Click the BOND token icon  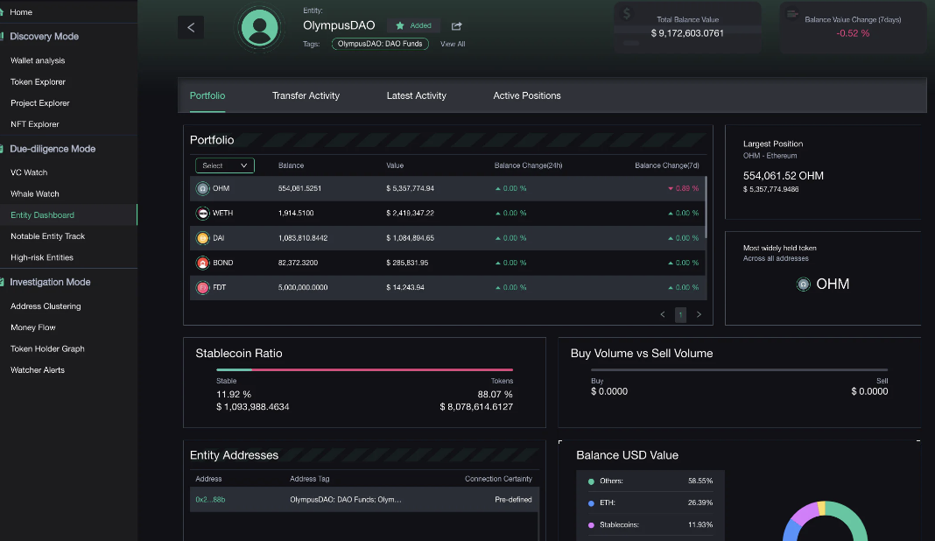202,263
